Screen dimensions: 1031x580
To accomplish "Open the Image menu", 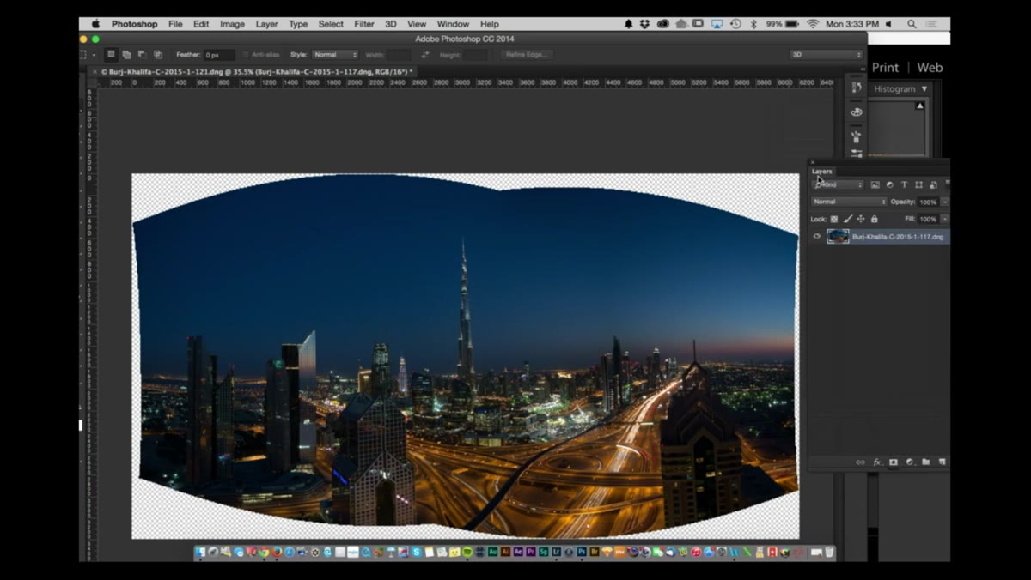I will pyautogui.click(x=232, y=24).
